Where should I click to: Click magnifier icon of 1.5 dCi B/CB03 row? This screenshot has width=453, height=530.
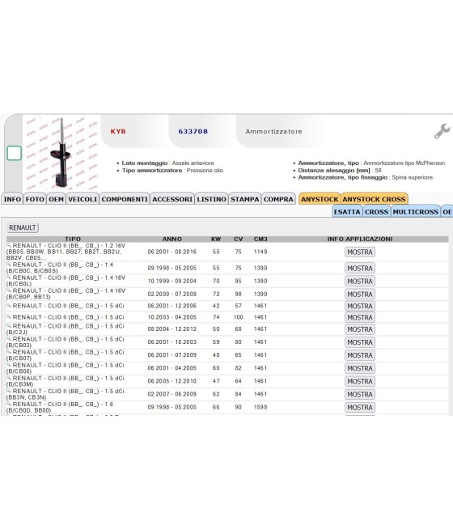pyautogui.click(x=9, y=339)
